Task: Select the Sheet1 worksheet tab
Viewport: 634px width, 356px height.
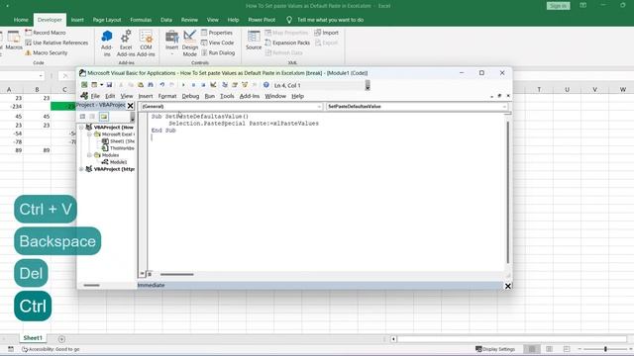Action: pos(33,338)
